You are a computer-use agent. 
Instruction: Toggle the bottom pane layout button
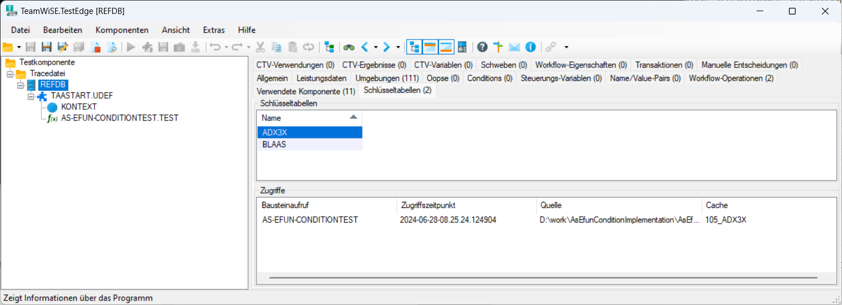(x=445, y=47)
